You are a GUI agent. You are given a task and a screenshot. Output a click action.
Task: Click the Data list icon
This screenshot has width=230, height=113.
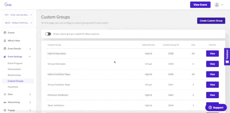click(5, 94)
